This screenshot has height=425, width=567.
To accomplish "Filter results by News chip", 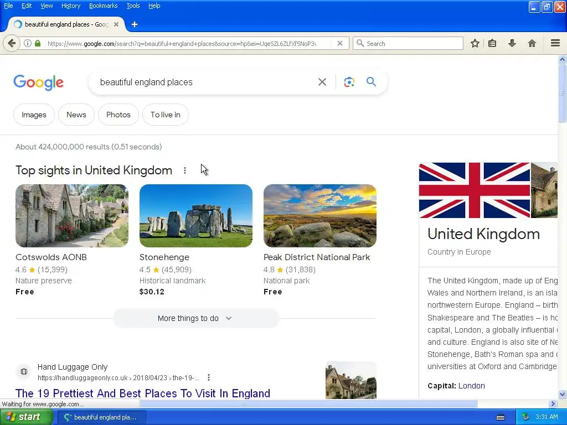I will [76, 115].
